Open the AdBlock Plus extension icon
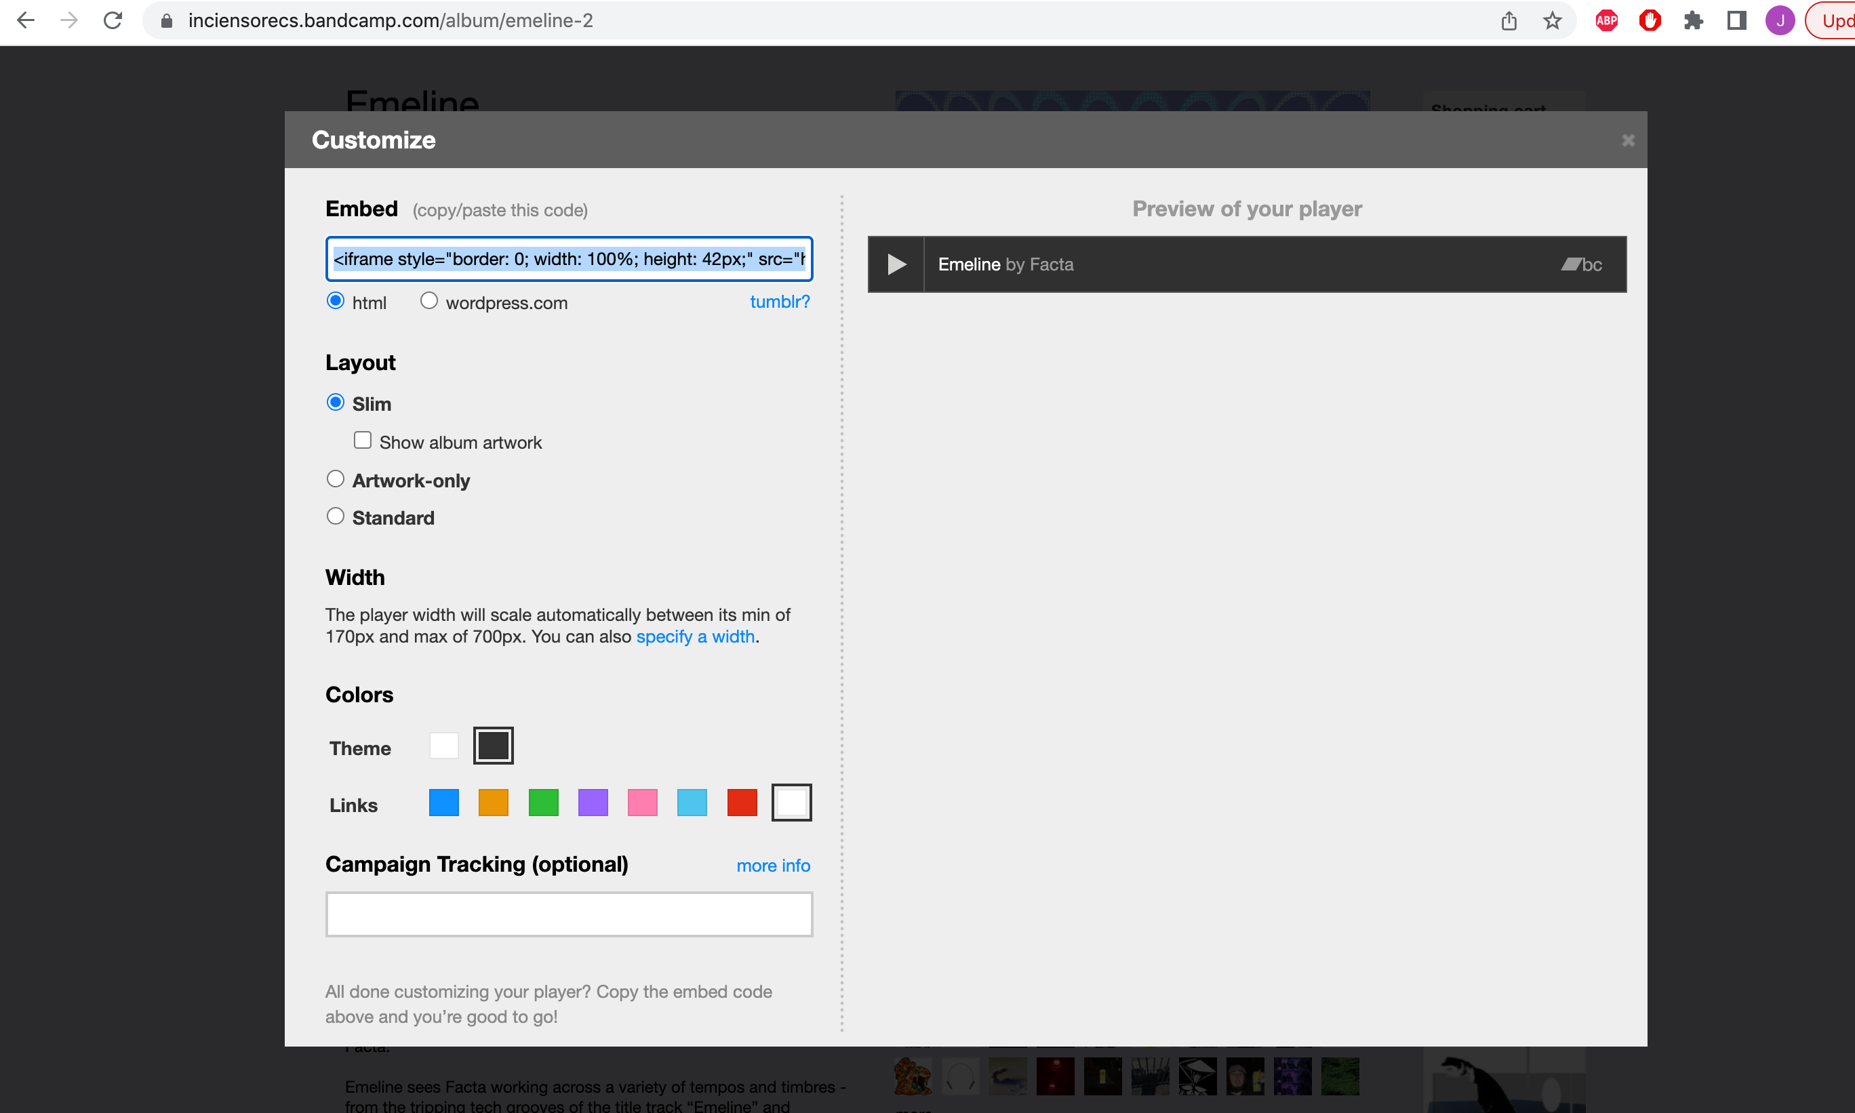 tap(1606, 20)
